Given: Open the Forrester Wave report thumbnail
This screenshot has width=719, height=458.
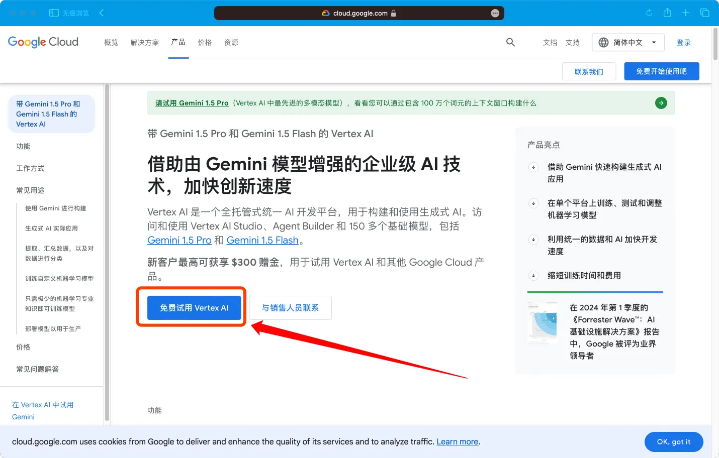Looking at the screenshot, I should coord(543,322).
